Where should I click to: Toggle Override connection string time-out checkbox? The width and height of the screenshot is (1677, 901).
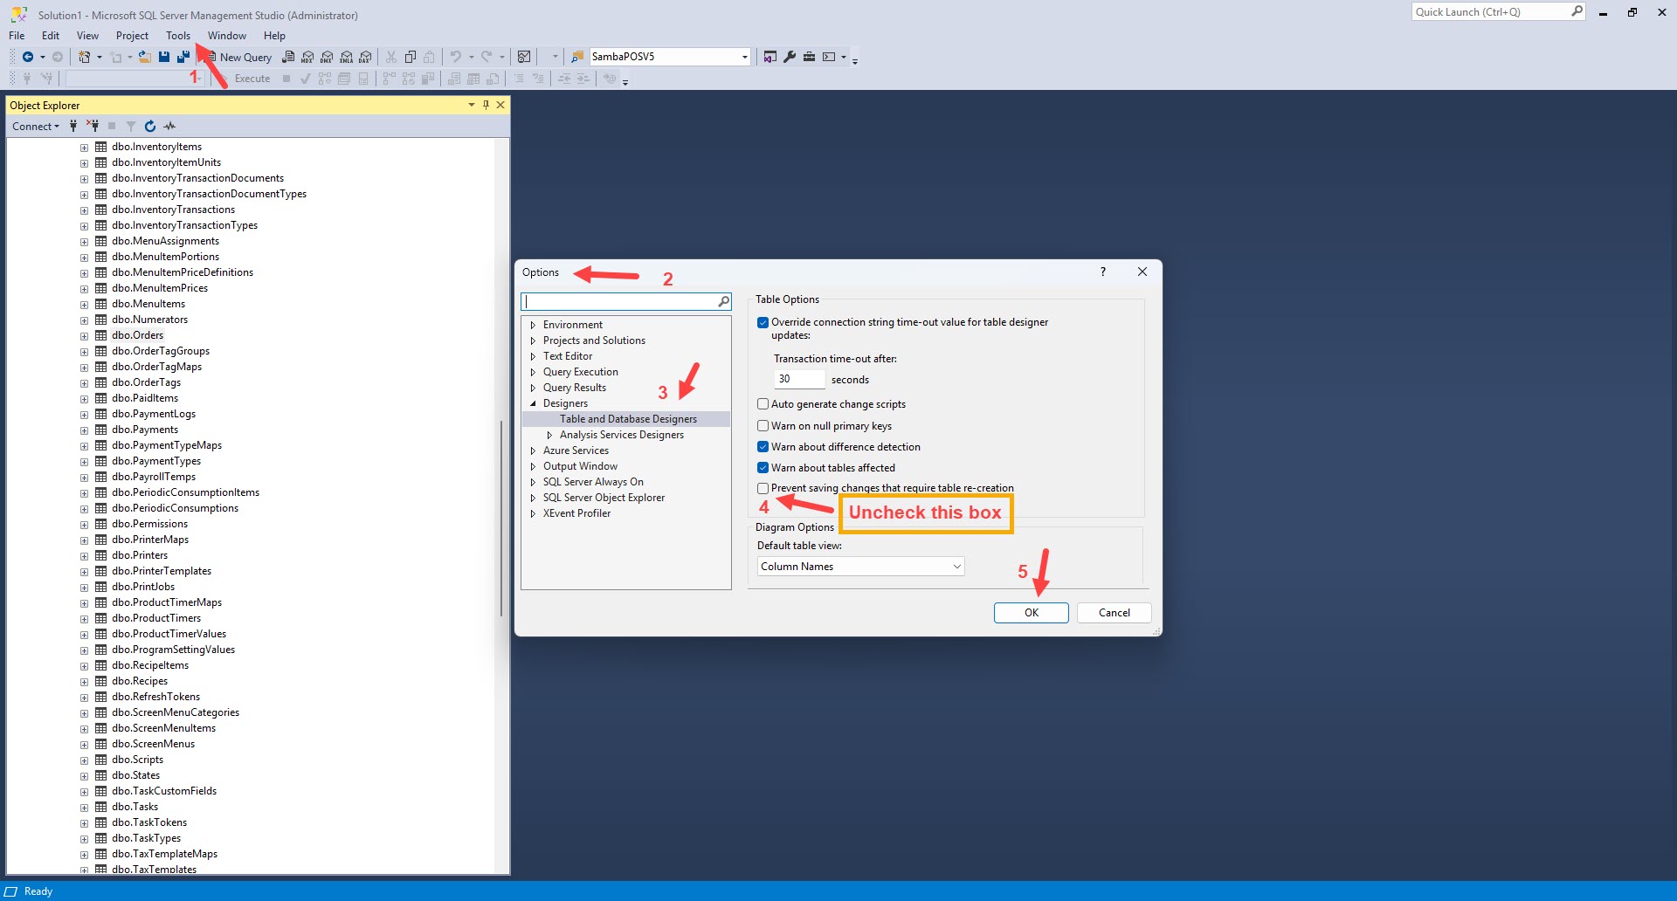point(763,322)
